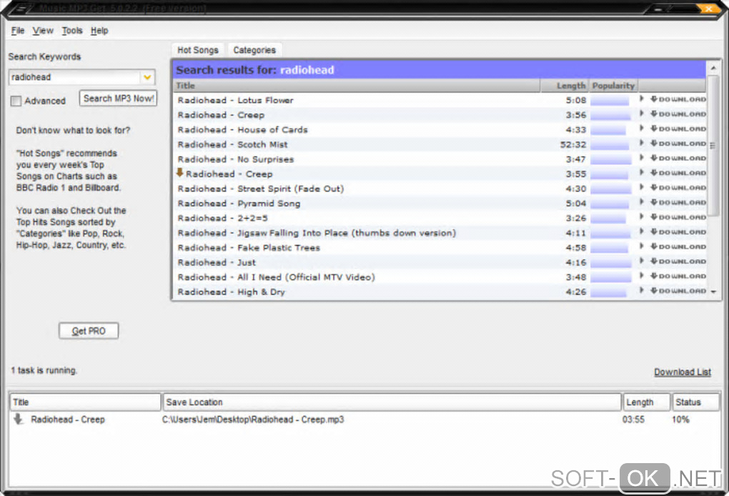
Task: Download Radiohead - 2+2=5
Action: coord(678,217)
